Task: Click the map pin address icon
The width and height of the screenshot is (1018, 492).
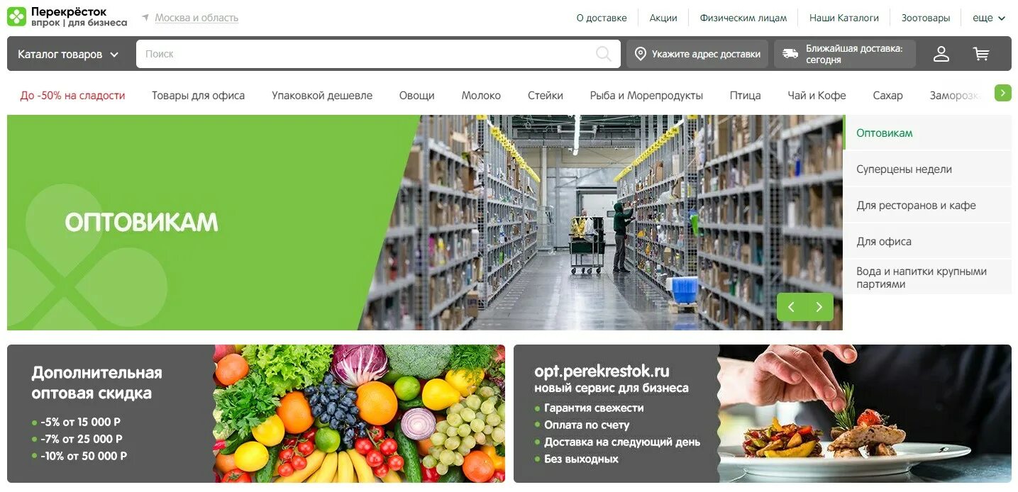Action: pyautogui.click(x=641, y=54)
